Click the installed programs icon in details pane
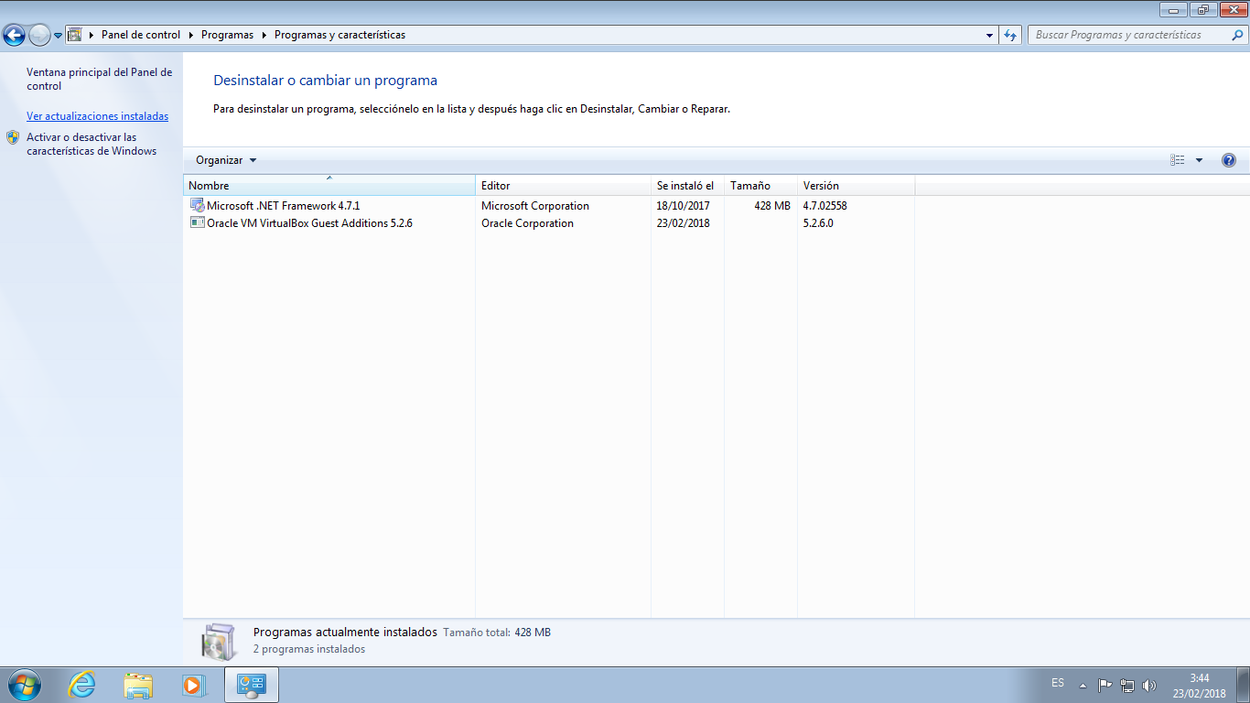1250x703 pixels. (221, 641)
